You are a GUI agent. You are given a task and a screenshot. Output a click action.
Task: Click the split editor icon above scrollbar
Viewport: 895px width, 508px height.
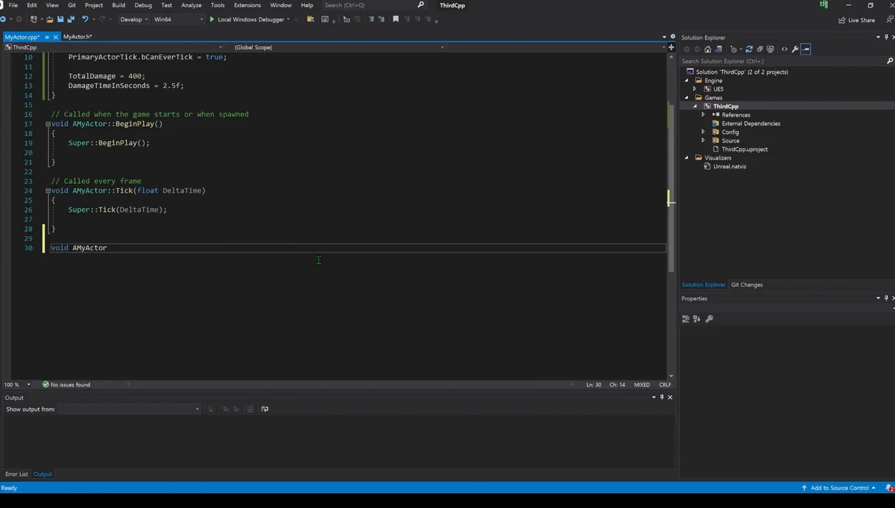pos(671,47)
